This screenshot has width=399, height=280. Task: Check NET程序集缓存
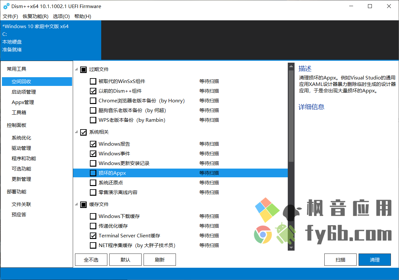pos(93,245)
